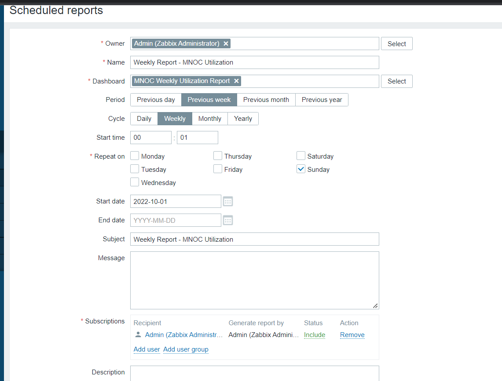Click the user icon beside the Admin recipient

[x=138, y=334]
